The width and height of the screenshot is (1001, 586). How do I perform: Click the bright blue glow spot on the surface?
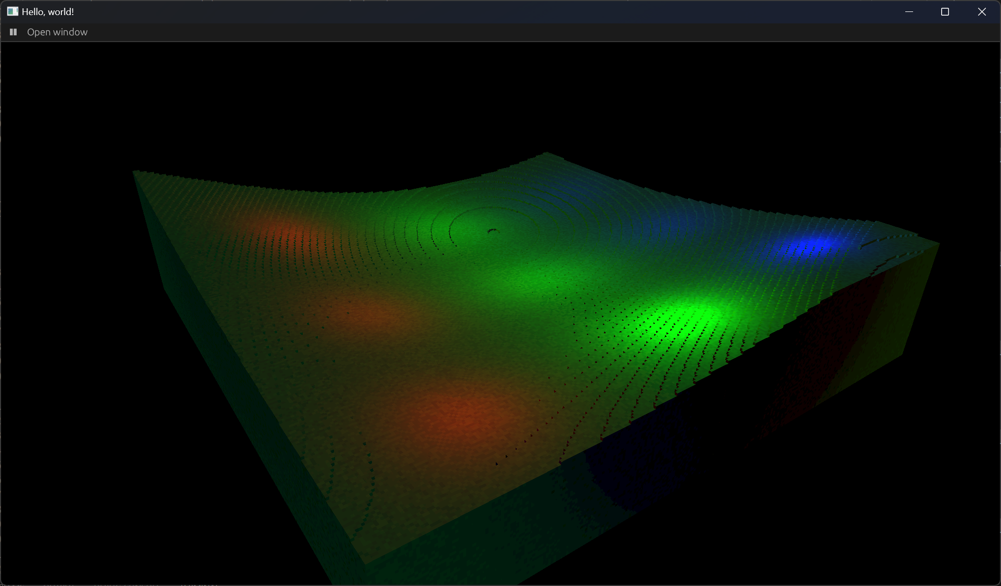click(x=812, y=245)
